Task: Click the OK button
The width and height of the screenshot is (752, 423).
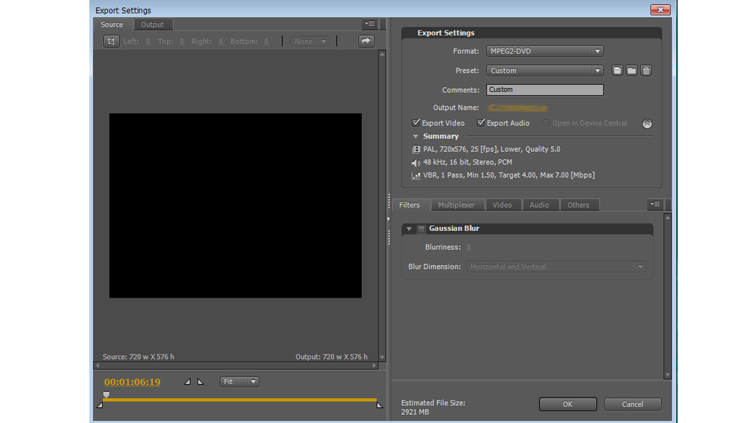Action: (x=568, y=404)
